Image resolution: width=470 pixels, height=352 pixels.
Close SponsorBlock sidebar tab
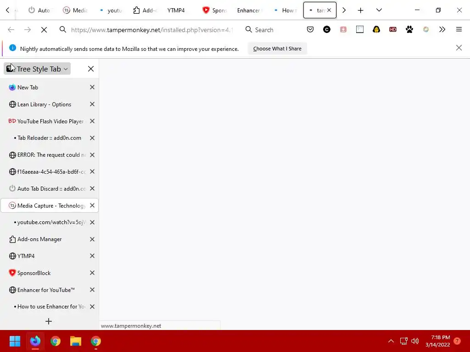tap(92, 273)
